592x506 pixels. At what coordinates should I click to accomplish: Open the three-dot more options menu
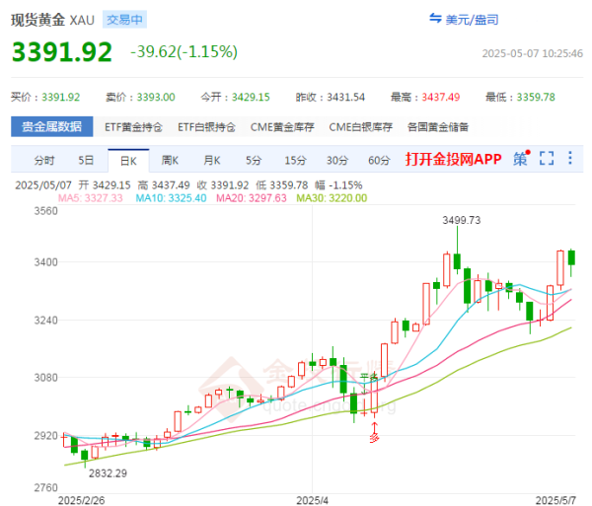click(570, 158)
